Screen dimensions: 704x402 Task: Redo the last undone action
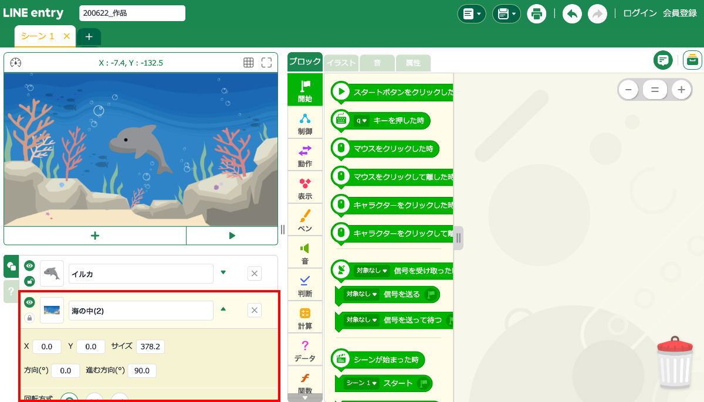(597, 13)
